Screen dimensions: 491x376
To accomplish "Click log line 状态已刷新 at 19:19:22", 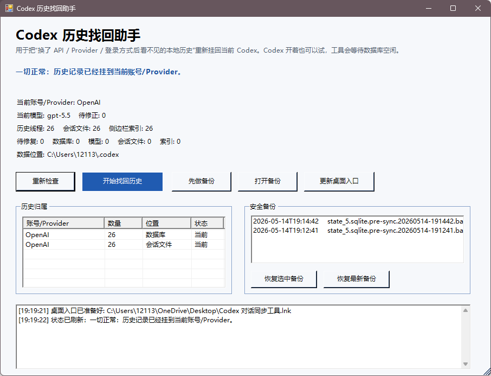I will pos(126,320).
